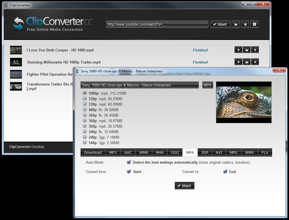Remove Slumdog Millionaire trailer from list
This screenshot has width=289, height=220.
click(x=255, y=62)
